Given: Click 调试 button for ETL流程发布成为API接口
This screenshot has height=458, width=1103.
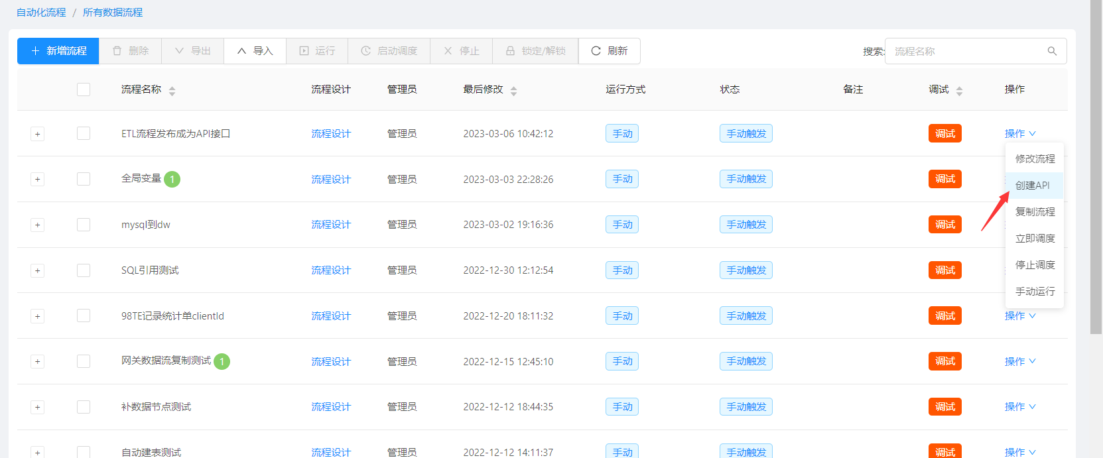Looking at the screenshot, I should (945, 133).
